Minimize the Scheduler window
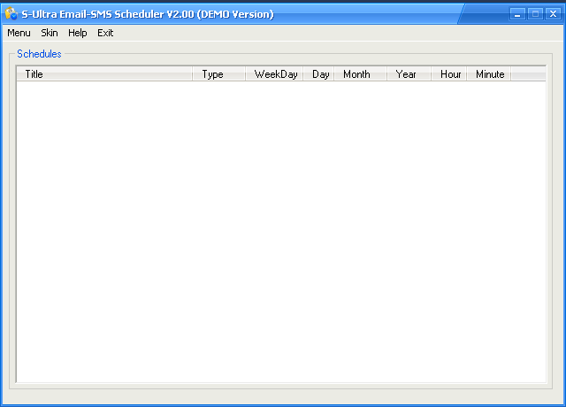 click(x=517, y=14)
